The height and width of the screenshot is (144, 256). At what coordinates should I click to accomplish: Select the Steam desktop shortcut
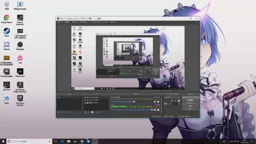(x=6, y=32)
